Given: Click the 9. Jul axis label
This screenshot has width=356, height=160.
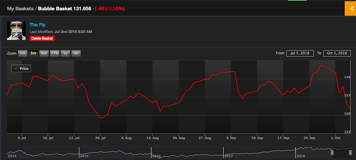Looking at the screenshot, I should point(22,138).
